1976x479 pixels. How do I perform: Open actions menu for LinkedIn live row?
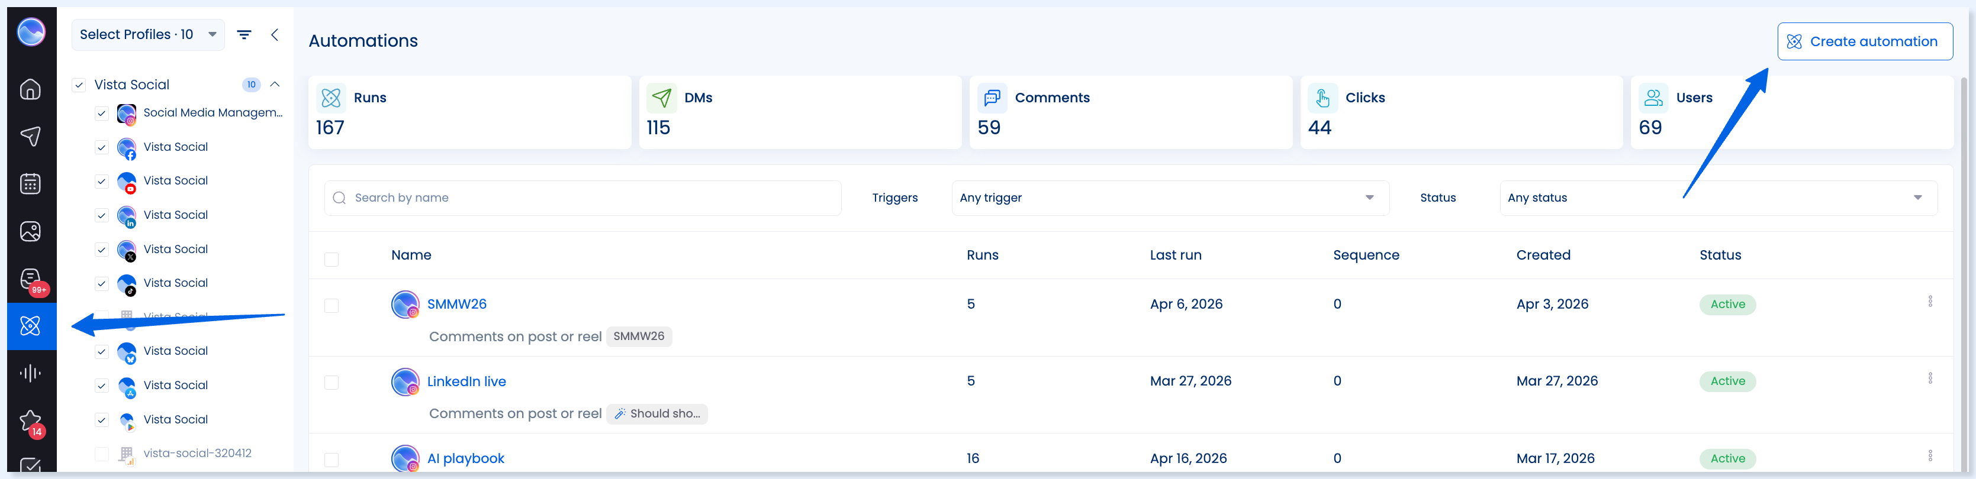(1930, 378)
